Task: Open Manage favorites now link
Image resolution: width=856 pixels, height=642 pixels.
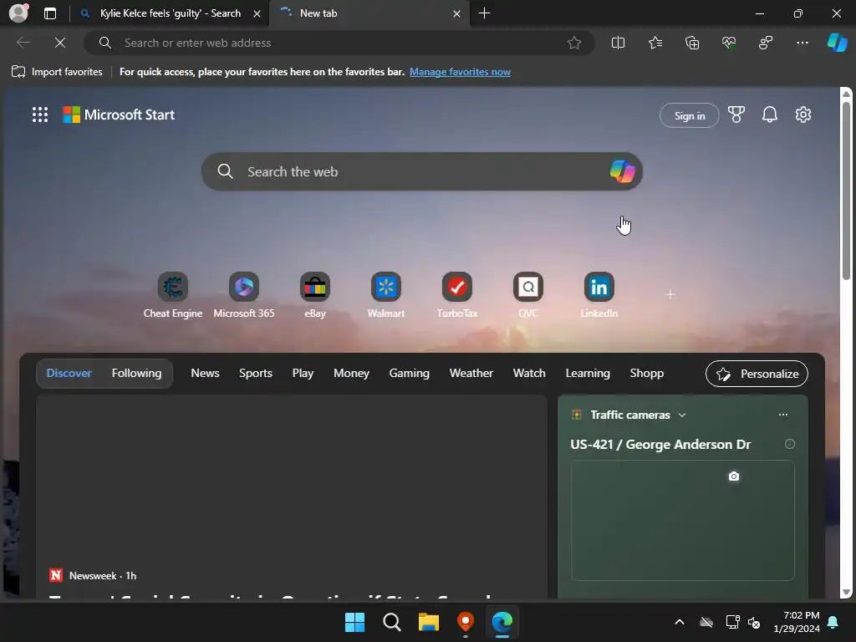Action: (x=460, y=72)
